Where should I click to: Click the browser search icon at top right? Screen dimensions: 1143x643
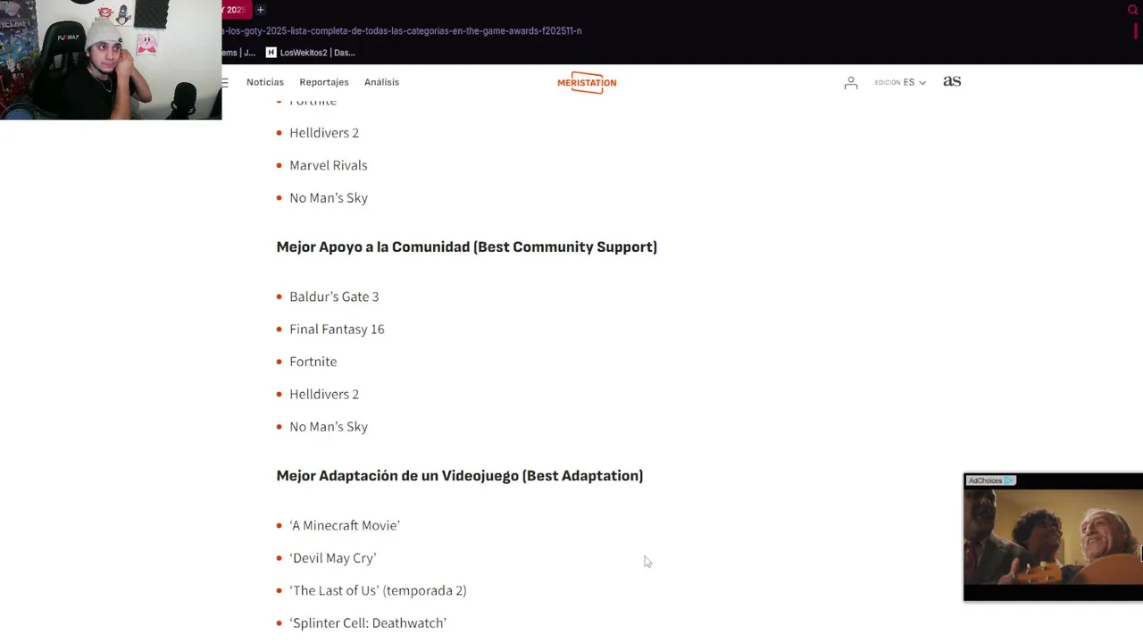[1132, 10]
